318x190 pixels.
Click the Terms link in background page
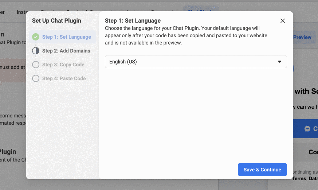pos(299,179)
